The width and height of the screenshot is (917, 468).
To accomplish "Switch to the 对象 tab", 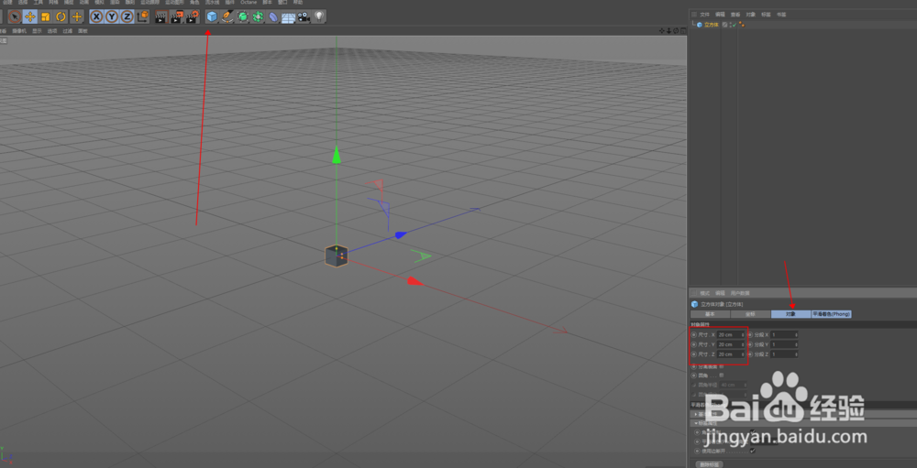I will click(790, 314).
